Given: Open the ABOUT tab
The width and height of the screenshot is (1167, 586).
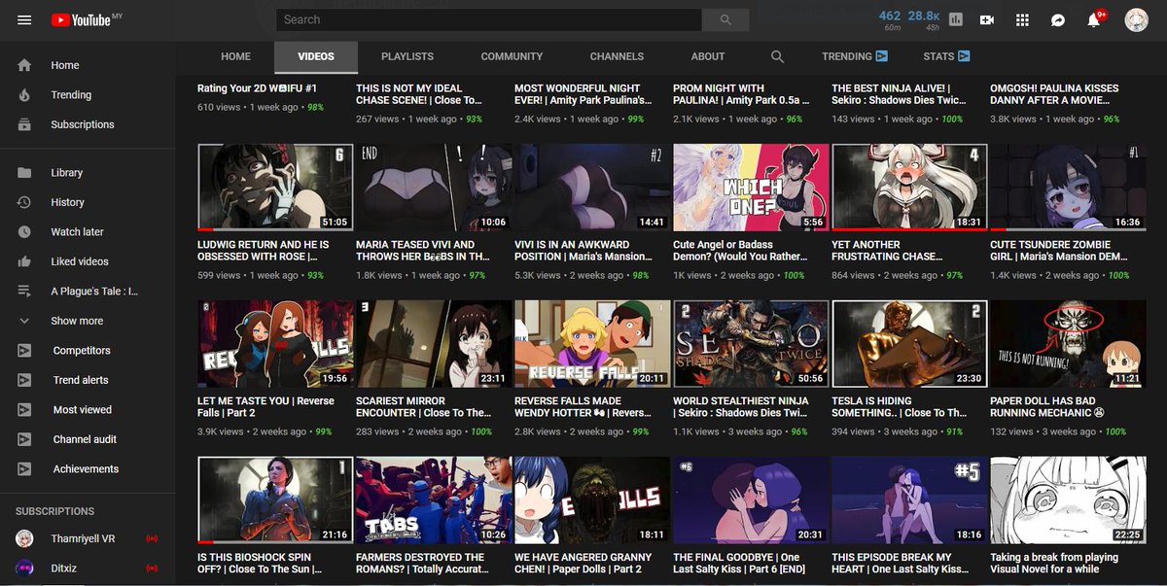Looking at the screenshot, I should [x=708, y=56].
